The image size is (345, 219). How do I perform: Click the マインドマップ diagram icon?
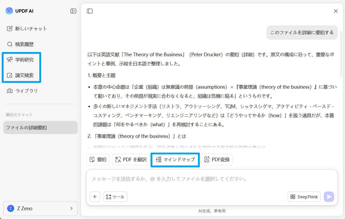click(x=159, y=160)
